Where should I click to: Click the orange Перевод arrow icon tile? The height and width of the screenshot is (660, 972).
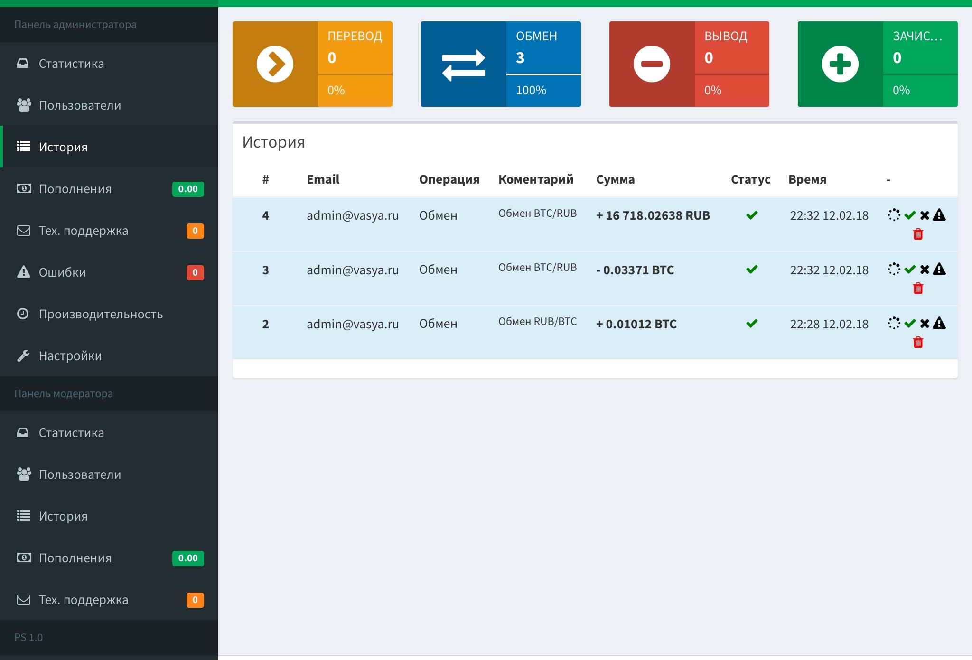(275, 64)
